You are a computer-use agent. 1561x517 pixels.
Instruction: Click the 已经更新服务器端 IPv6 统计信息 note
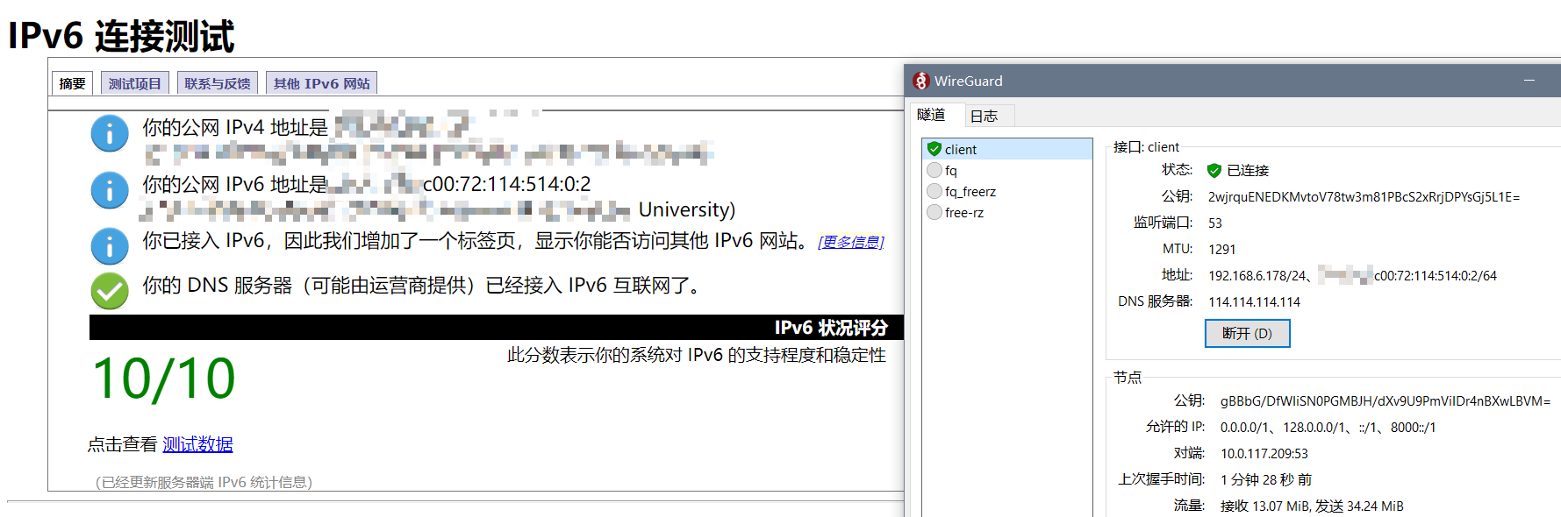pyautogui.click(x=204, y=482)
